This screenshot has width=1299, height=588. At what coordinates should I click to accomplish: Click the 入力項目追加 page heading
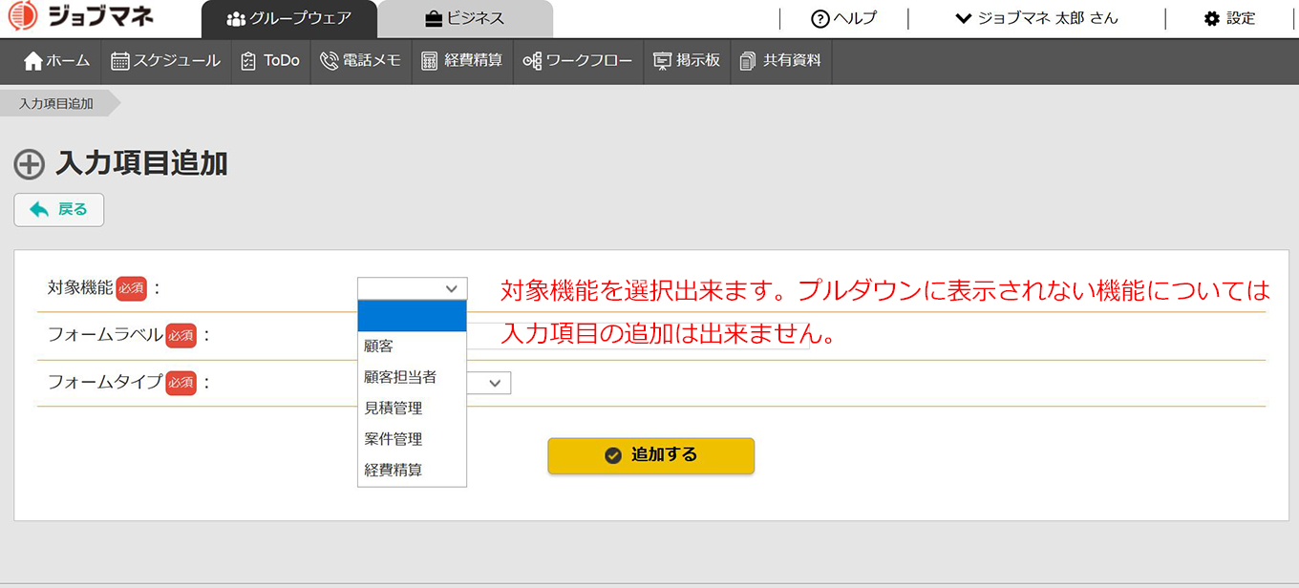(x=141, y=164)
